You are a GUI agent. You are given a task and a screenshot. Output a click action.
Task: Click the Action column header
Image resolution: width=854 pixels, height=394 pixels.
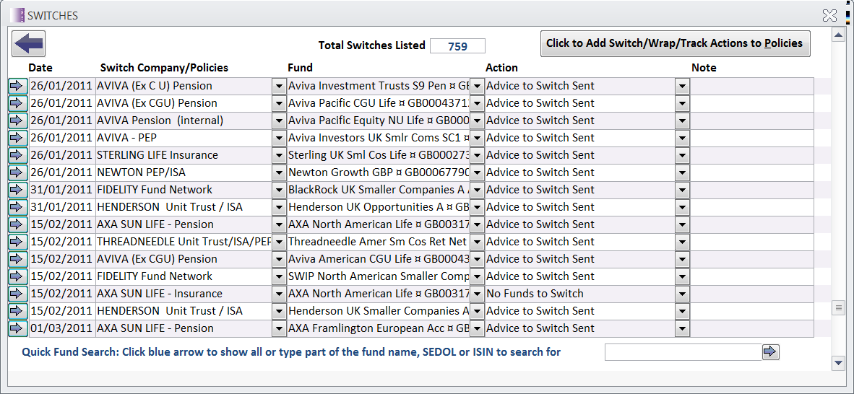click(501, 68)
